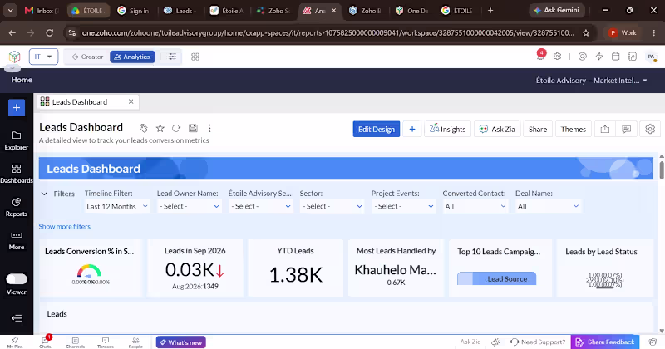The image size is (665, 349).
Task: Bookmark this page with star icon
Action: (x=586, y=32)
